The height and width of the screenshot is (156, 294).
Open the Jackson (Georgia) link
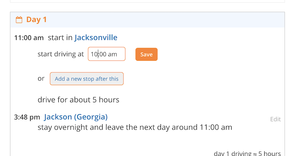[x=76, y=117]
